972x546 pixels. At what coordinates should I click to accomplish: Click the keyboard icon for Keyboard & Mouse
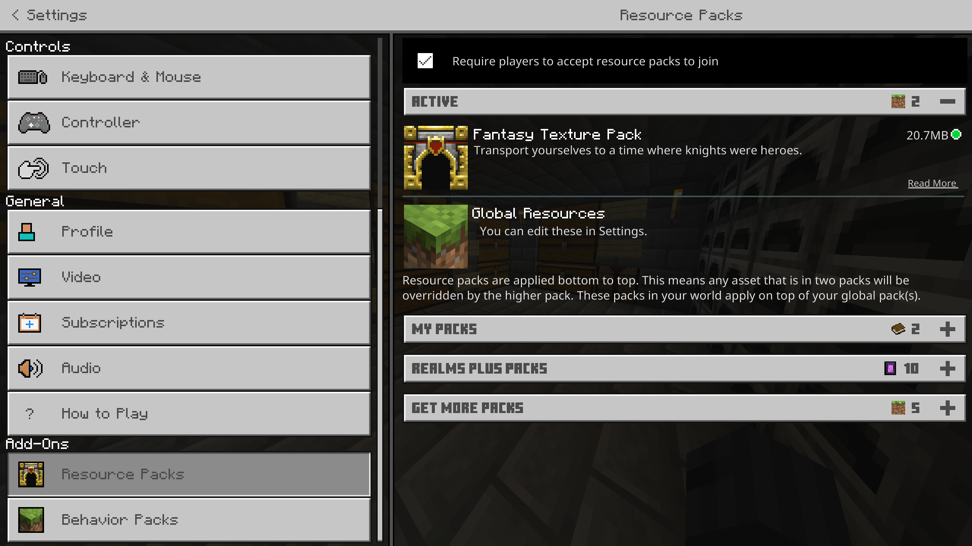(33, 77)
